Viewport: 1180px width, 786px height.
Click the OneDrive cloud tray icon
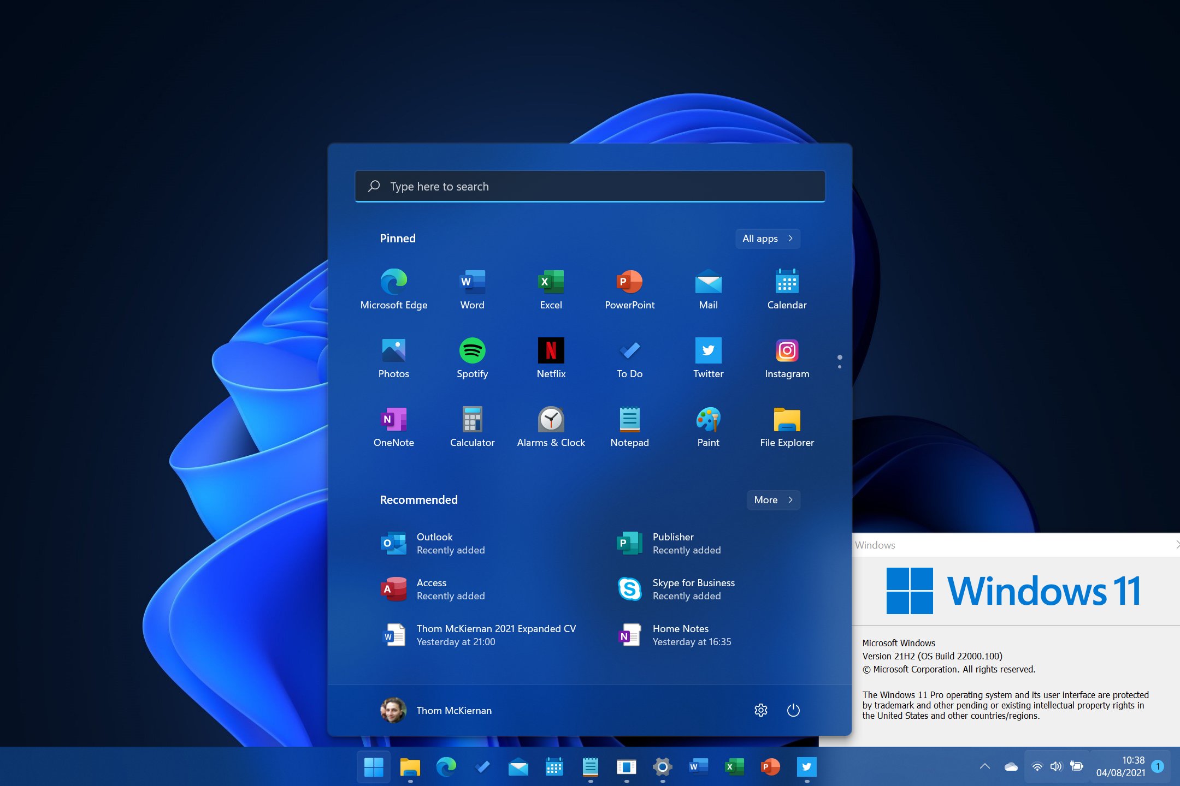[x=1011, y=766]
